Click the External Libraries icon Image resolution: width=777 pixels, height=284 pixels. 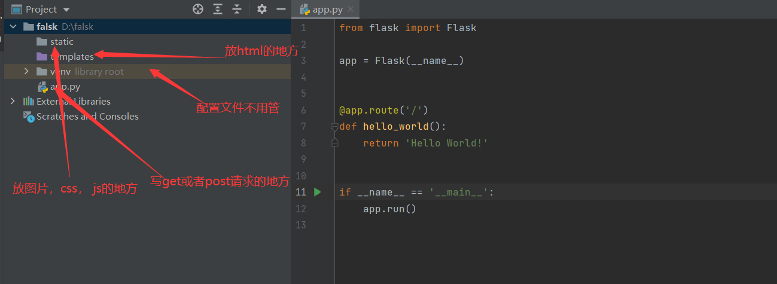(x=29, y=101)
